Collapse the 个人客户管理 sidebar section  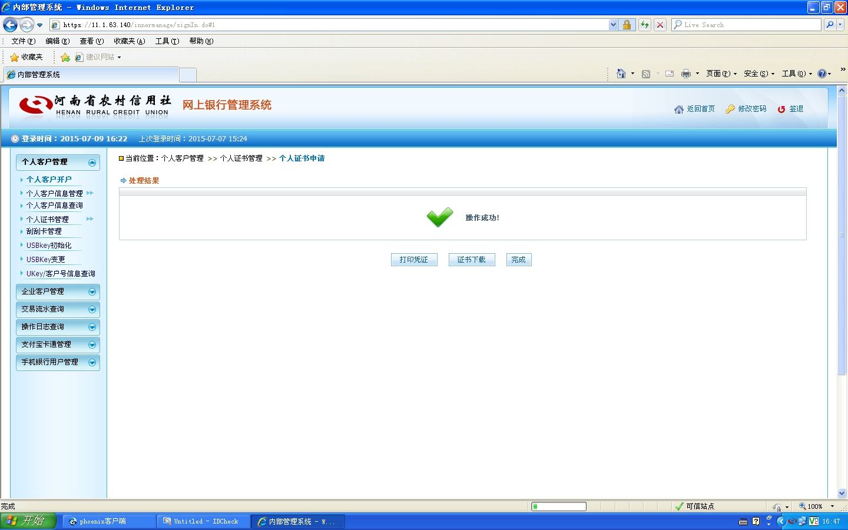[58, 162]
